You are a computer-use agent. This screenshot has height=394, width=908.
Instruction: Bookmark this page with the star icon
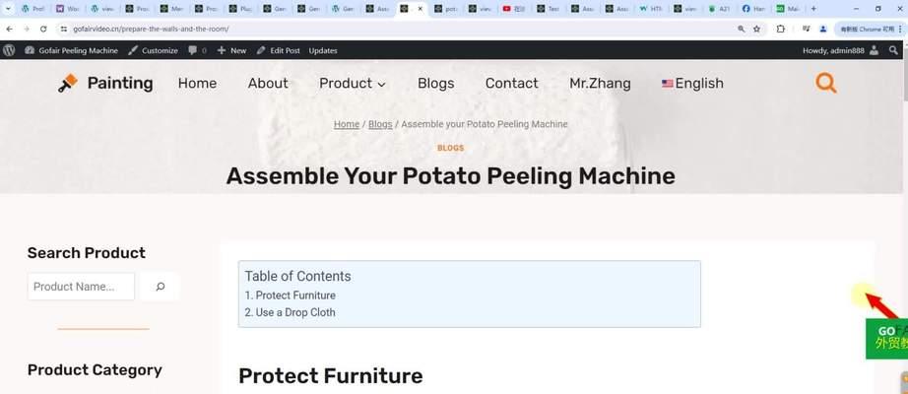(757, 29)
